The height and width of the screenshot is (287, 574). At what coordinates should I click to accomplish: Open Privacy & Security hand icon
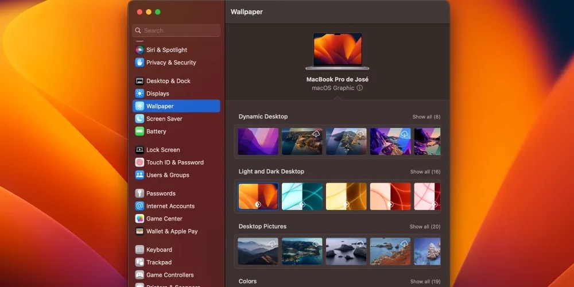coord(139,63)
